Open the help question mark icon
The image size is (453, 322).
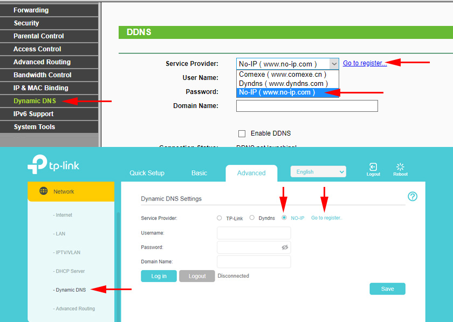[413, 197]
